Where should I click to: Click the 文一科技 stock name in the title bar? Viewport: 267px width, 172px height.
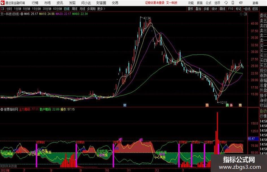point(172,3)
